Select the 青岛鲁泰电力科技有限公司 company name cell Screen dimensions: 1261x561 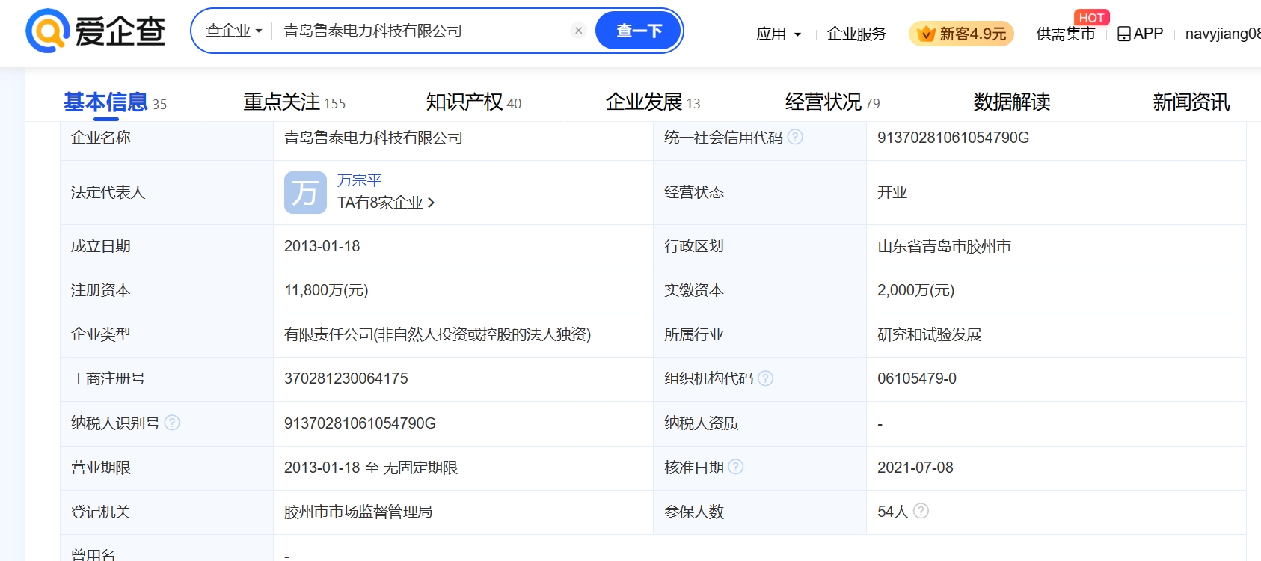373,138
